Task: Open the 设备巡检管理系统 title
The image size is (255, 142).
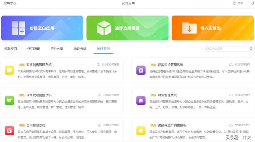Action: 171,65
